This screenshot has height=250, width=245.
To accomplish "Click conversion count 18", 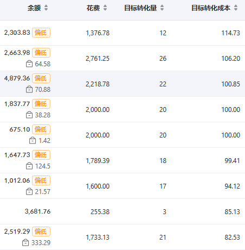I will point(163,161).
